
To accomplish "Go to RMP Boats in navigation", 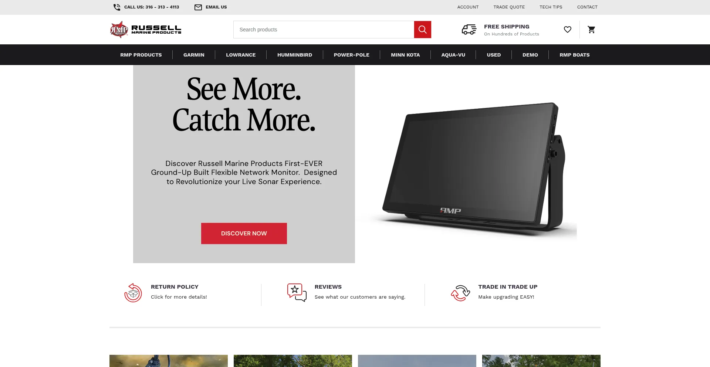I will point(575,55).
